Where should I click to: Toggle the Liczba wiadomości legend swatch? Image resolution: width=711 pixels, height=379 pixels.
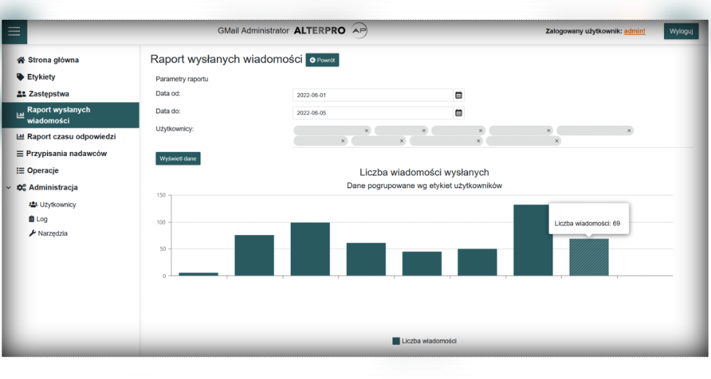point(396,341)
